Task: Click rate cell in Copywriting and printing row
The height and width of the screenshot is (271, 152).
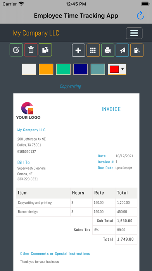Action: 104,203
